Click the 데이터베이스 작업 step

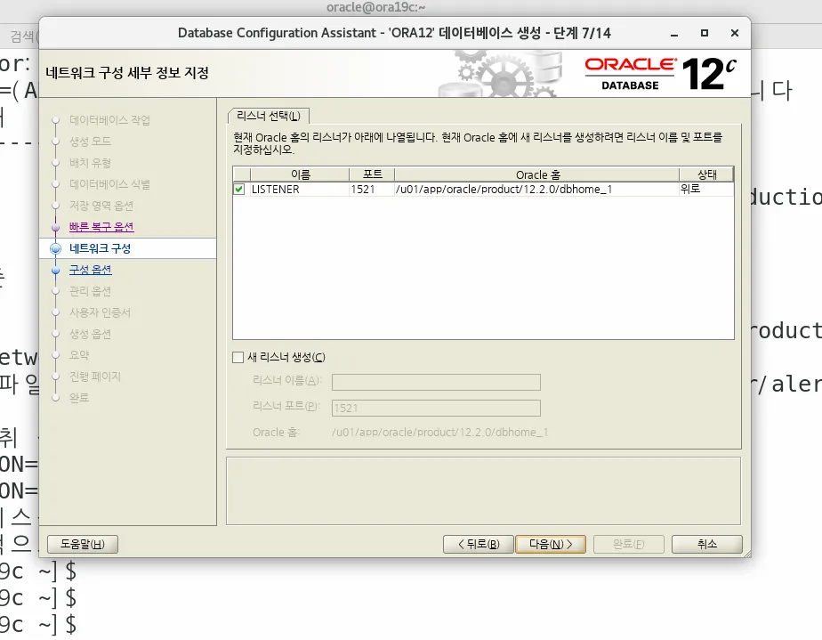109,120
